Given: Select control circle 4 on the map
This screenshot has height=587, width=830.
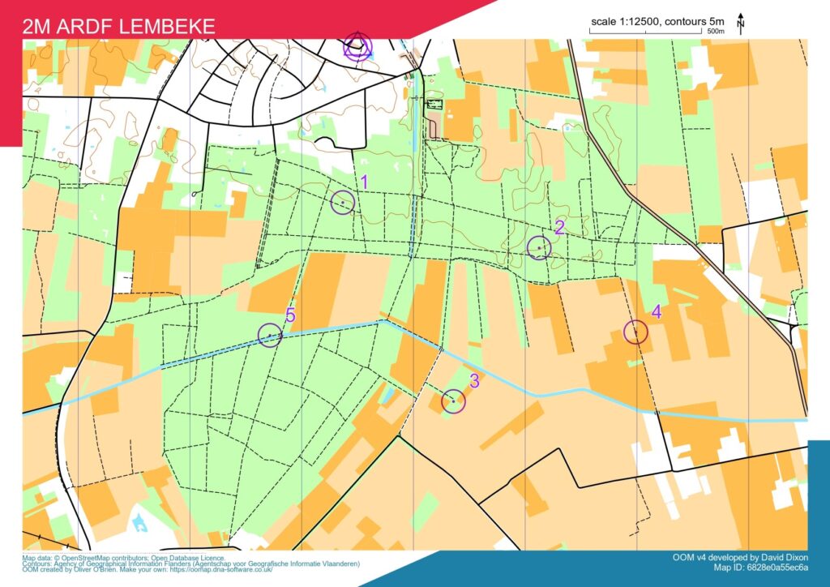Looking at the screenshot, I should (636, 332).
